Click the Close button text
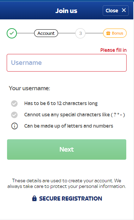 [112, 11]
